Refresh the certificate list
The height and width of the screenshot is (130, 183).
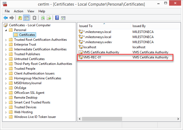point(43,18)
